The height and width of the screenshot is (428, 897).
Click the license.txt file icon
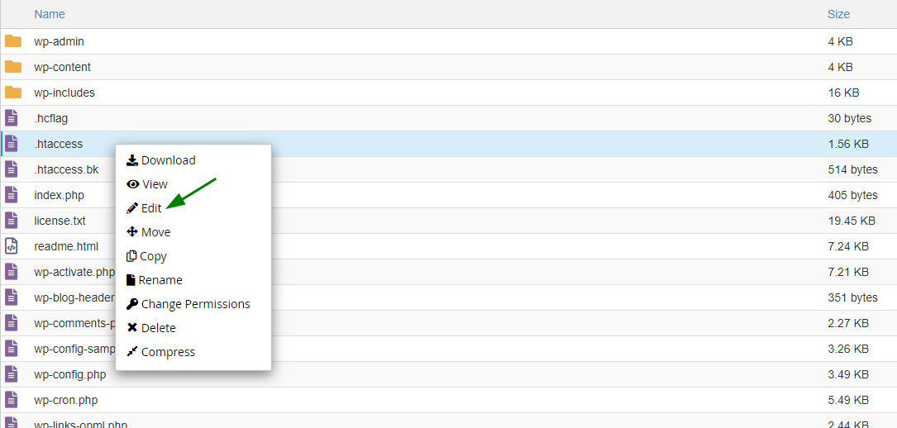(12, 221)
